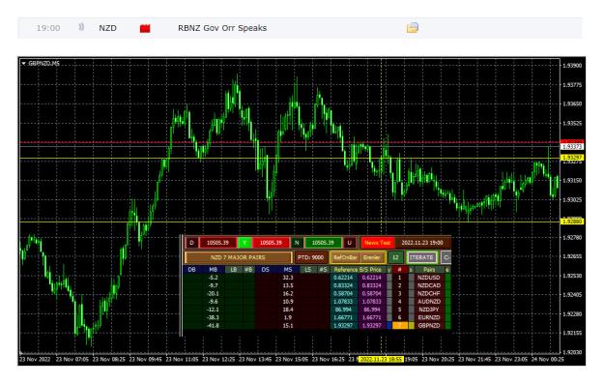Click the red high-impact icon next to NZD
Screen dimensions: 604x384
tap(145, 28)
